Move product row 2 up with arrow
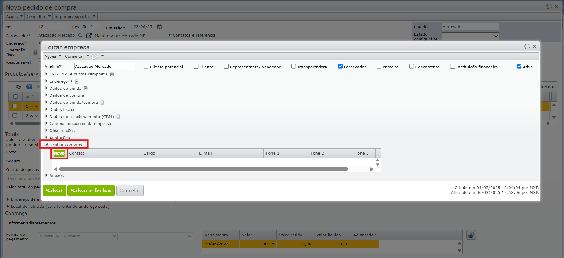The width and height of the screenshot is (564, 258). point(32,116)
